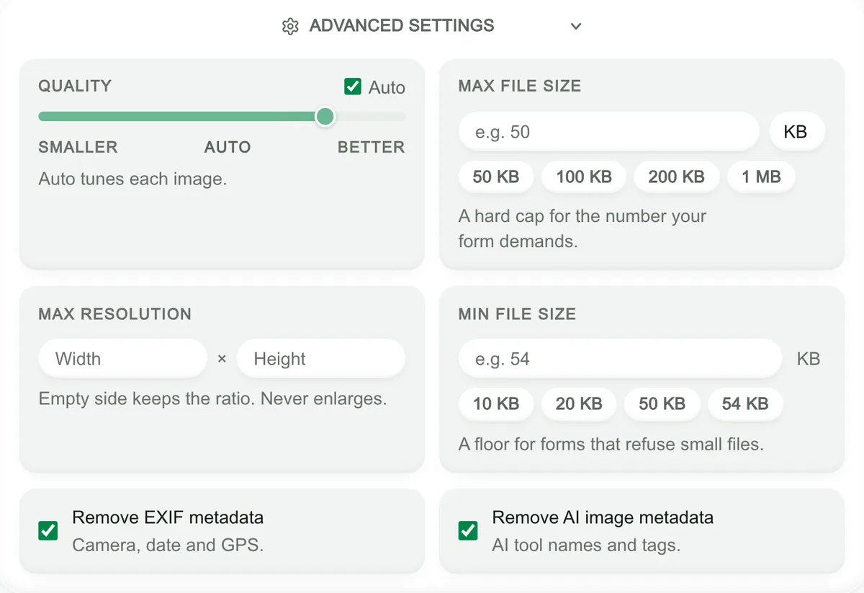Image resolution: width=864 pixels, height=593 pixels.
Task: Choose the 200 KB max size preset
Action: click(x=676, y=177)
